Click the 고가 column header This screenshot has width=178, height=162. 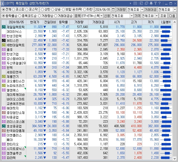coord(134,22)
